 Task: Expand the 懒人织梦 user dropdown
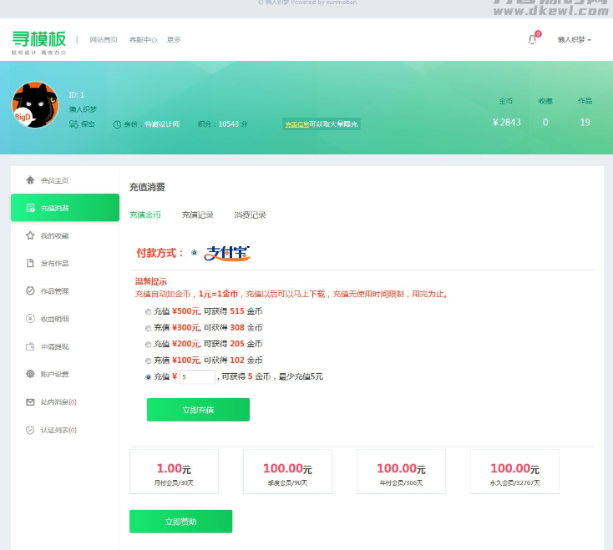coord(575,39)
